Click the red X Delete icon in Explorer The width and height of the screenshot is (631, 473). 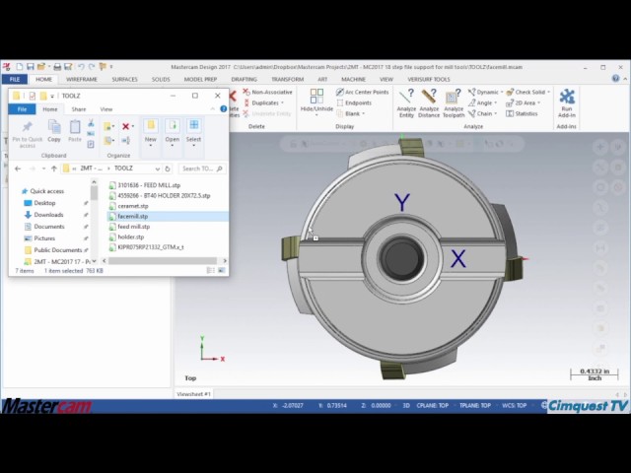(x=126, y=127)
